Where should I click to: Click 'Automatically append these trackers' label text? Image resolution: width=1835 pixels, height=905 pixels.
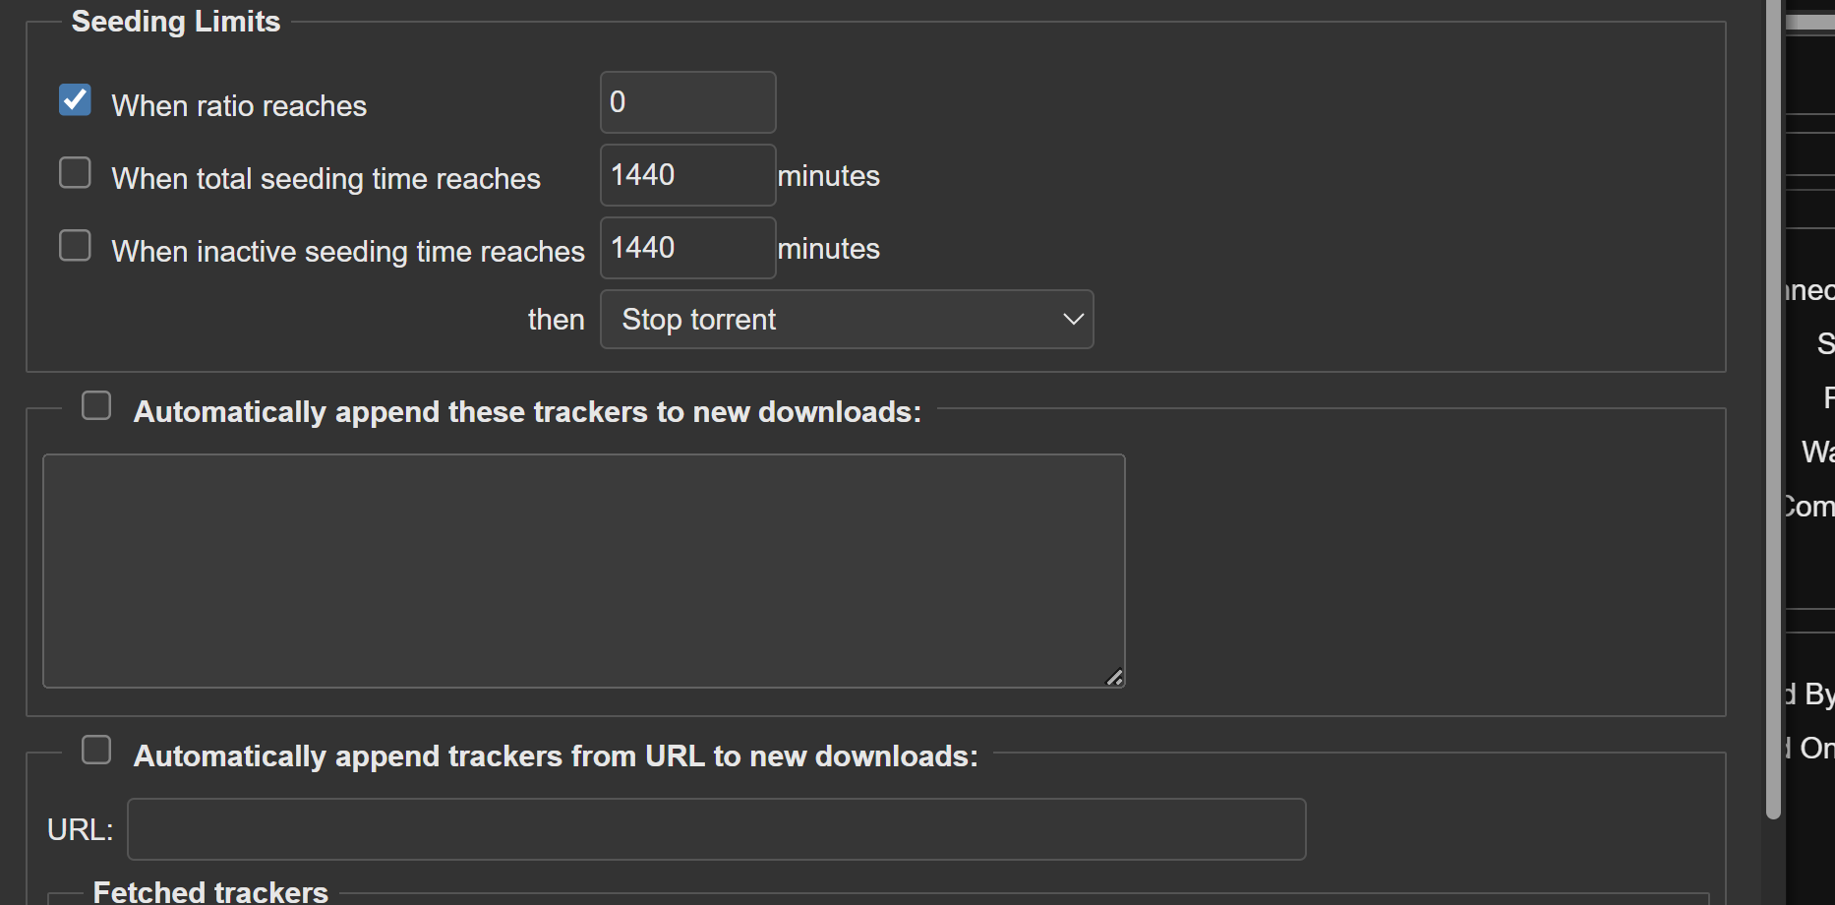click(x=527, y=412)
